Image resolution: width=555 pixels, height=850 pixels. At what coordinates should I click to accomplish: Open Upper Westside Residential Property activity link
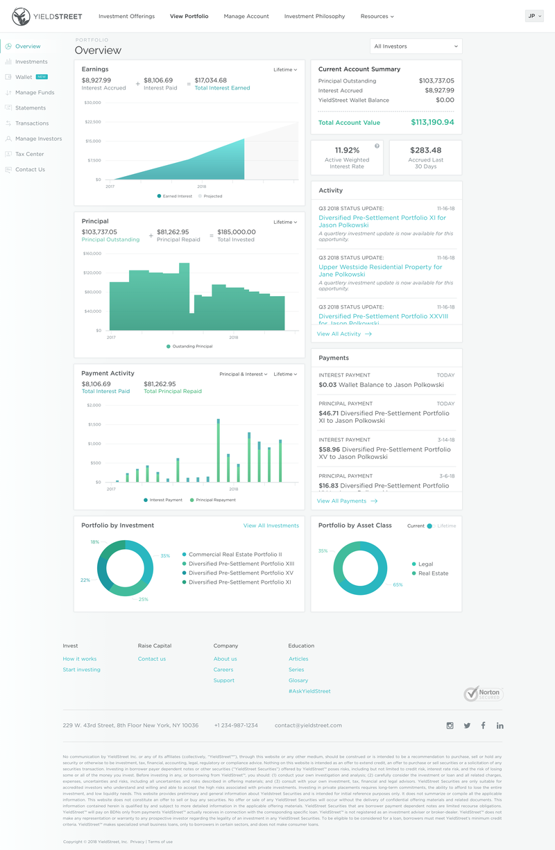click(x=380, y=270)
